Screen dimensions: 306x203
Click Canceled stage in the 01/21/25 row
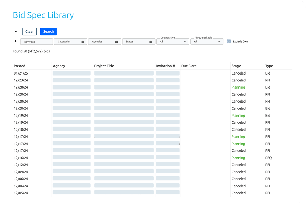(238, 73)
